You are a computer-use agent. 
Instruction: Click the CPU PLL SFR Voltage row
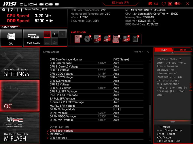coord(96,92)
